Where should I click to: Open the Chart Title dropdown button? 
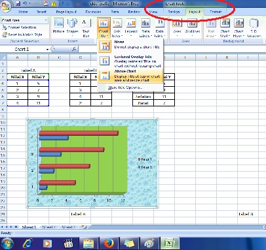click(x=104, y=27)
